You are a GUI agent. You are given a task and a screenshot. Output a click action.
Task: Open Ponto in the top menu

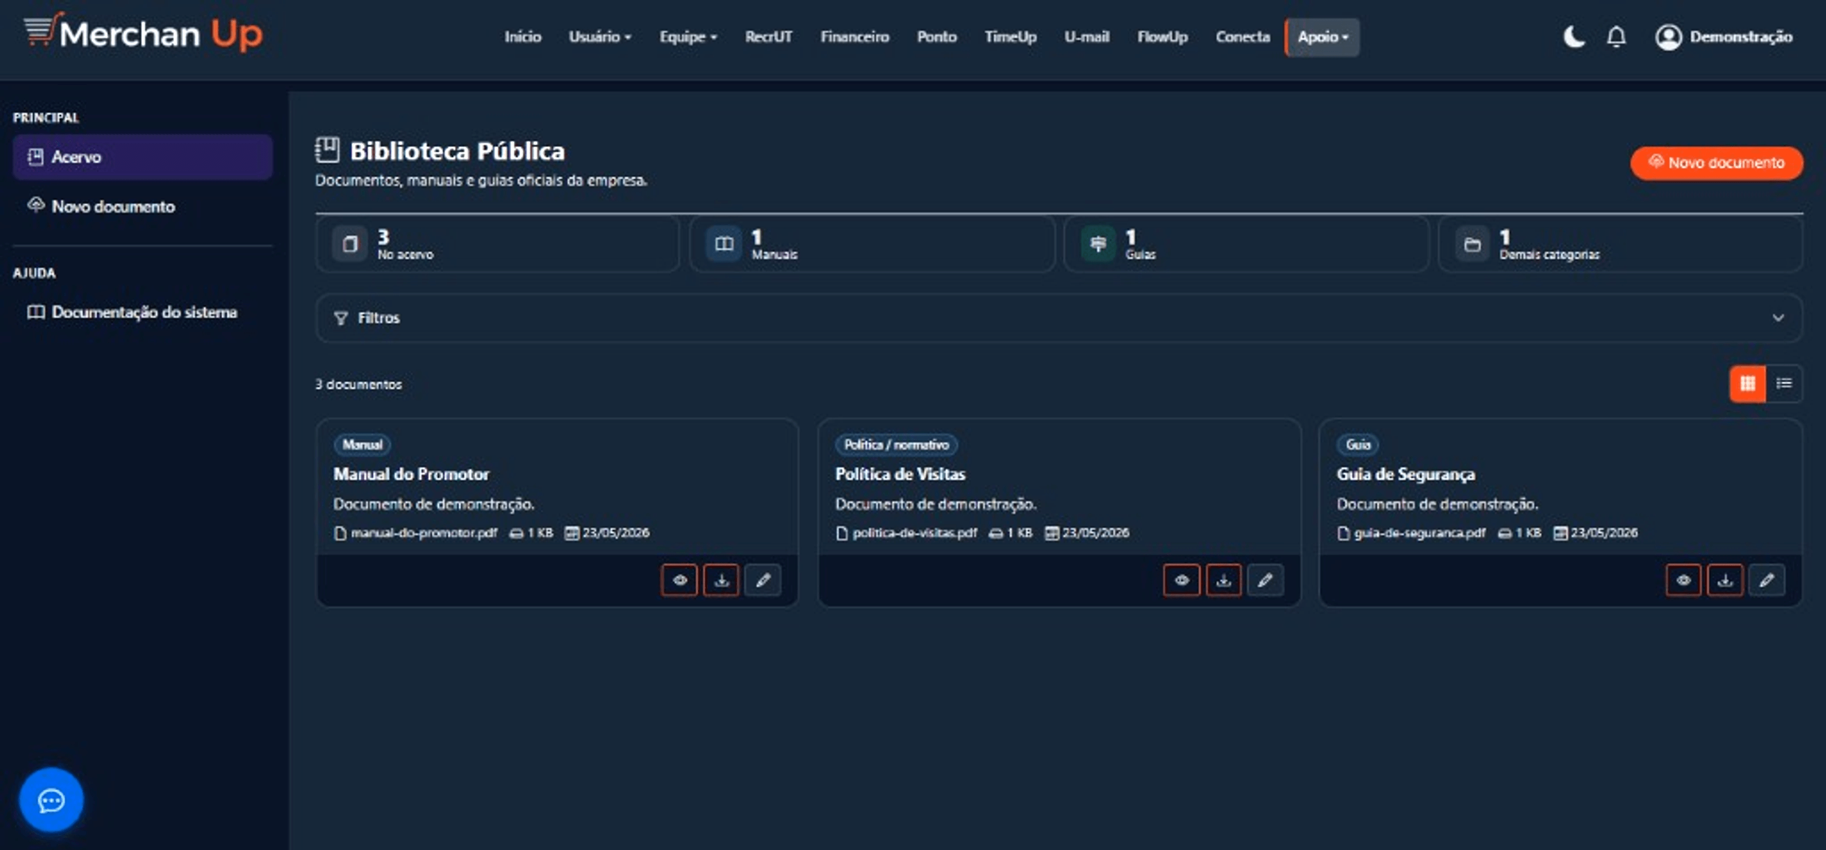[936, 37]
